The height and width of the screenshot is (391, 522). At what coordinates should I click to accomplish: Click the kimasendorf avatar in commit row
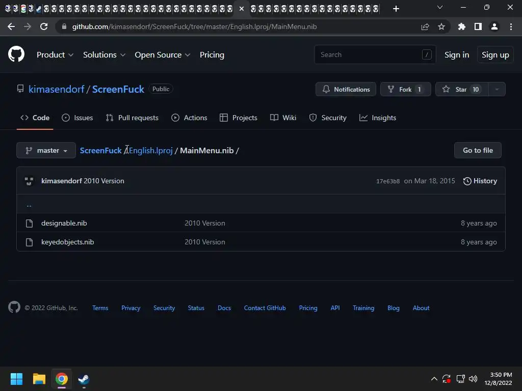[29, 181]
